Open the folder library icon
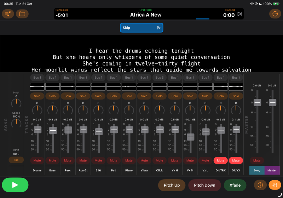The image size is (283, 198). 22,14
